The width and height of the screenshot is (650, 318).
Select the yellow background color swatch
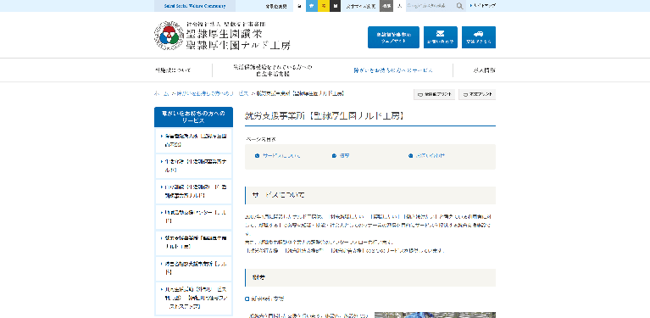coord(323,6)
